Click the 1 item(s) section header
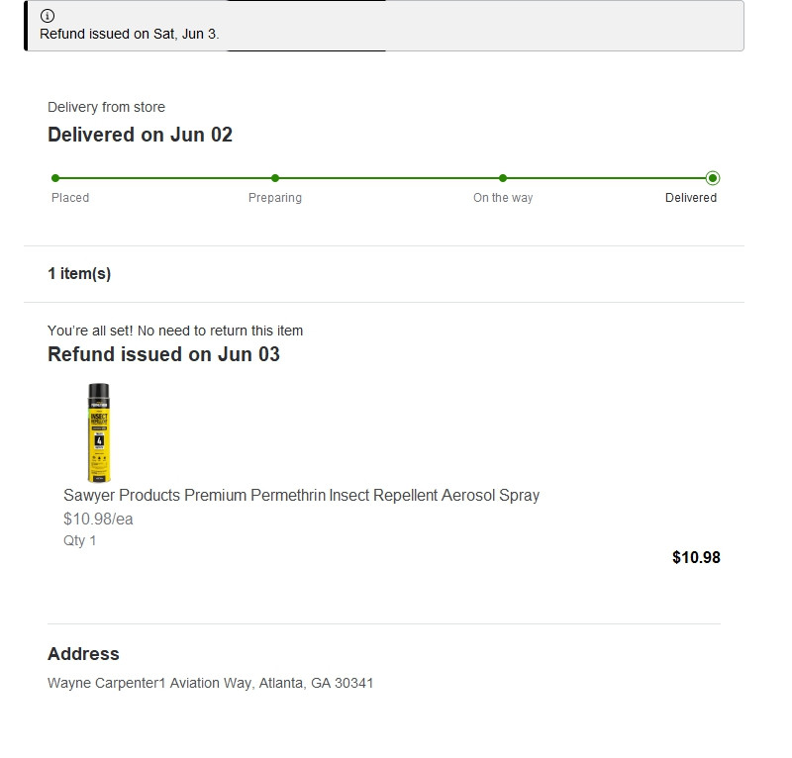Screen dimensions: 792x758 (x=79, y=274)
